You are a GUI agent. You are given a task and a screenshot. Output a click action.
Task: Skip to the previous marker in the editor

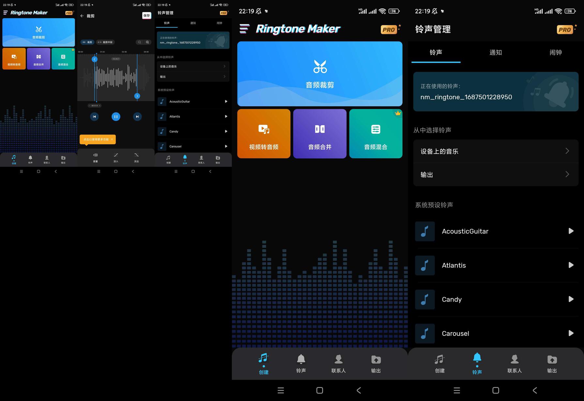(94, 116)
